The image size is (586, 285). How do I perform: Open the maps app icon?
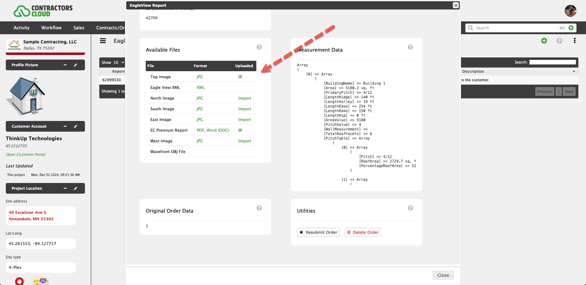pyautogui.click(x=41, y=281)
